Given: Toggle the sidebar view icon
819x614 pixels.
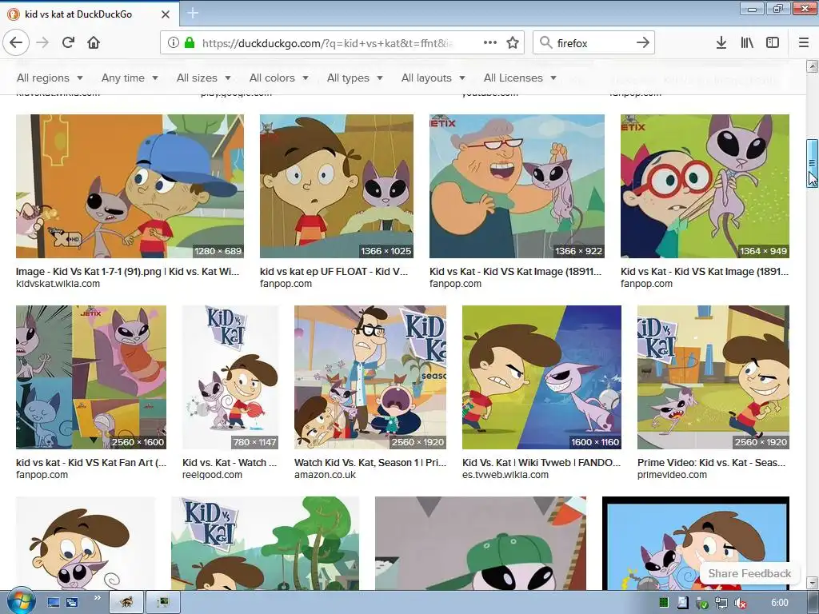Looking at the screenshot, I should point(773,42).
